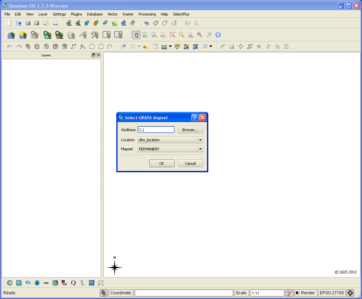Click the North Arrow plugin icon

tap(37, 282)
